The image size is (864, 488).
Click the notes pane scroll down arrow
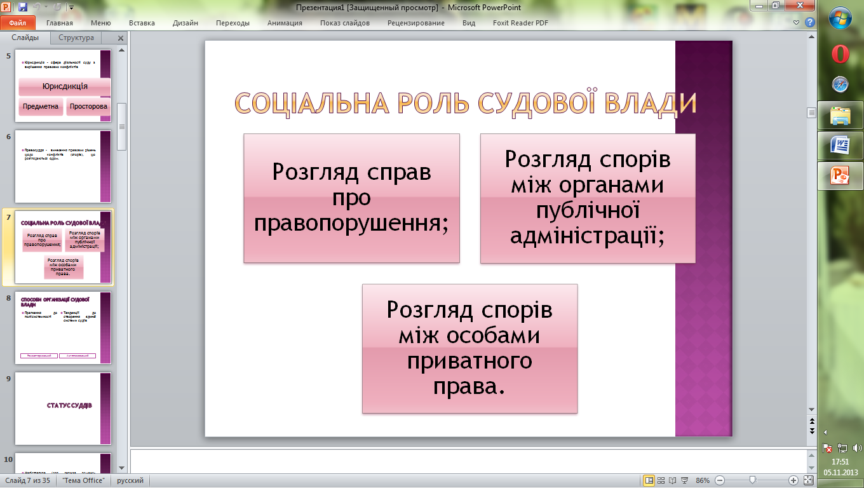coord(811,467)
